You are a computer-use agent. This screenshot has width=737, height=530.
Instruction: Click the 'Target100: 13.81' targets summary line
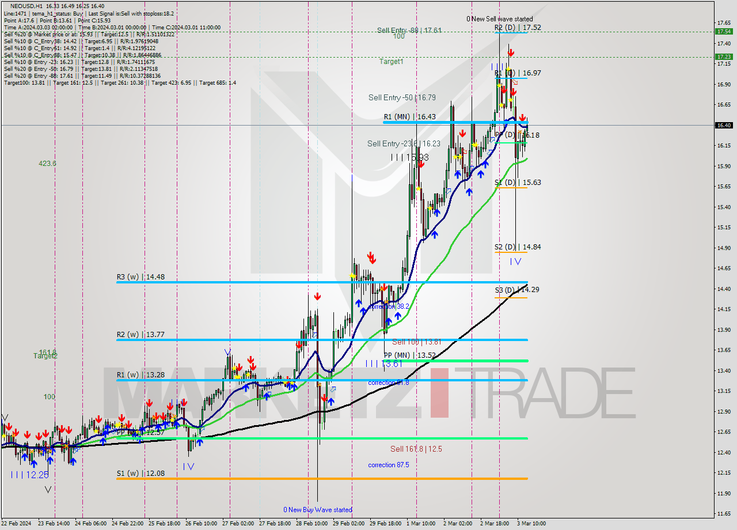(120, 83)
